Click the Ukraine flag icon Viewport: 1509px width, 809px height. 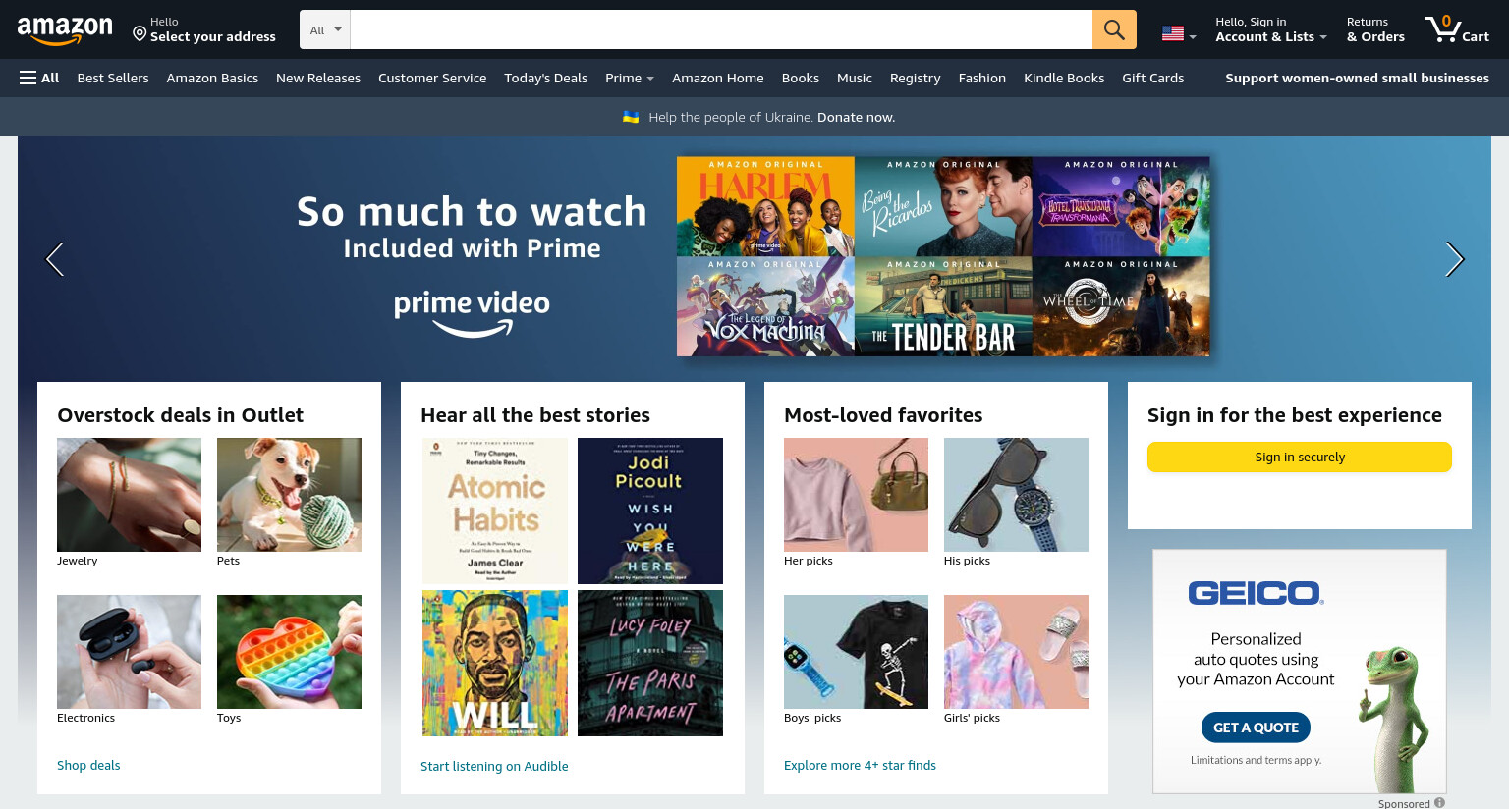coord(631,117)
